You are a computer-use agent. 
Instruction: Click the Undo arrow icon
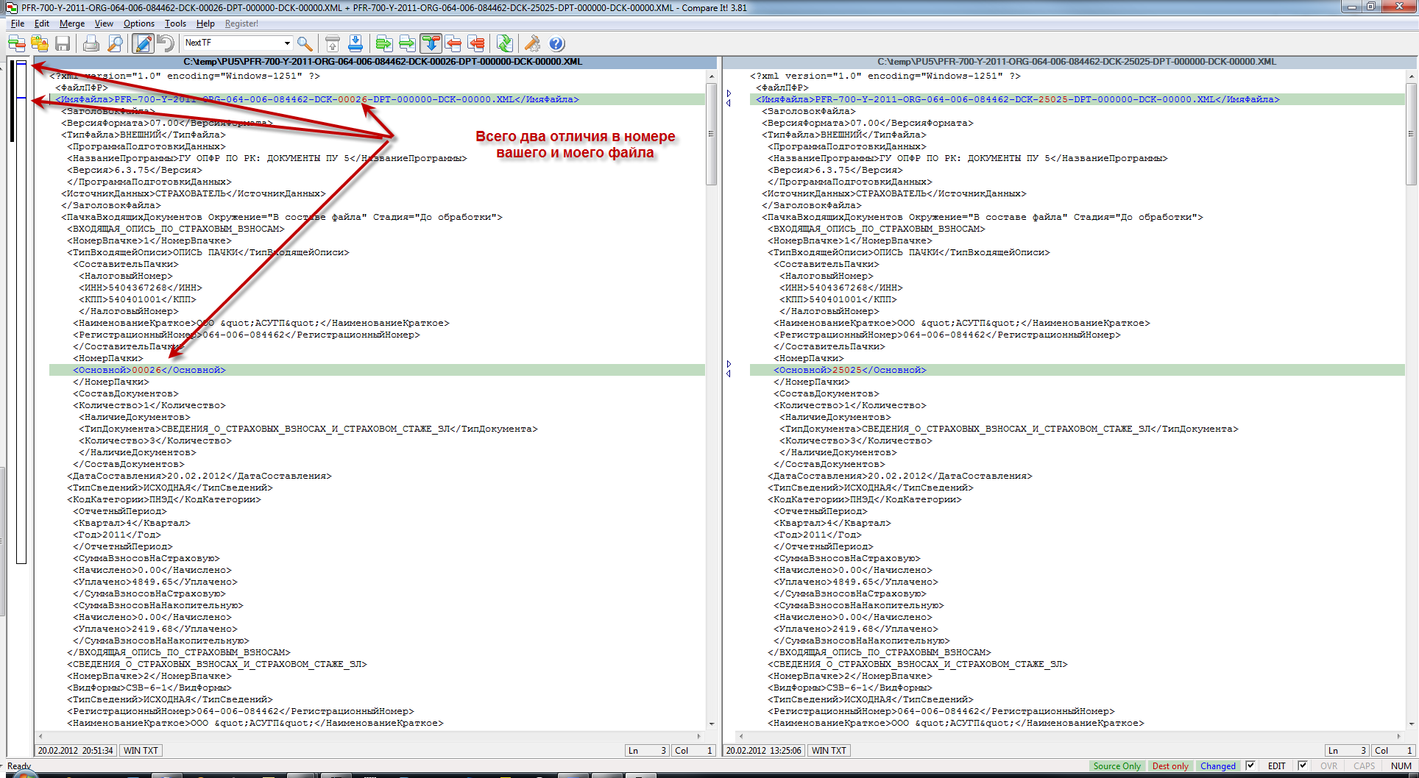coord(166,43)
